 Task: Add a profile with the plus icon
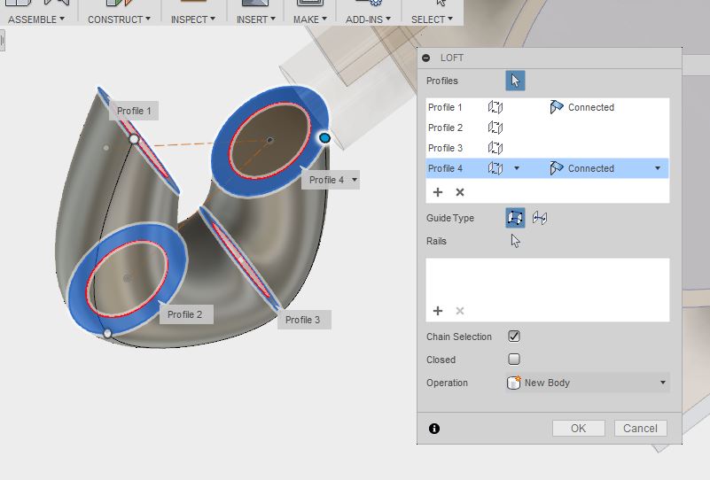(438, 192)
